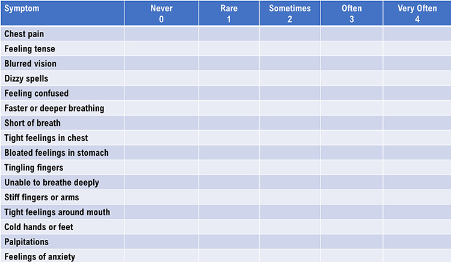Mark Very Often for Tight feelings in chest
This screenshot has width=451, height=262.
coord(417,138)
